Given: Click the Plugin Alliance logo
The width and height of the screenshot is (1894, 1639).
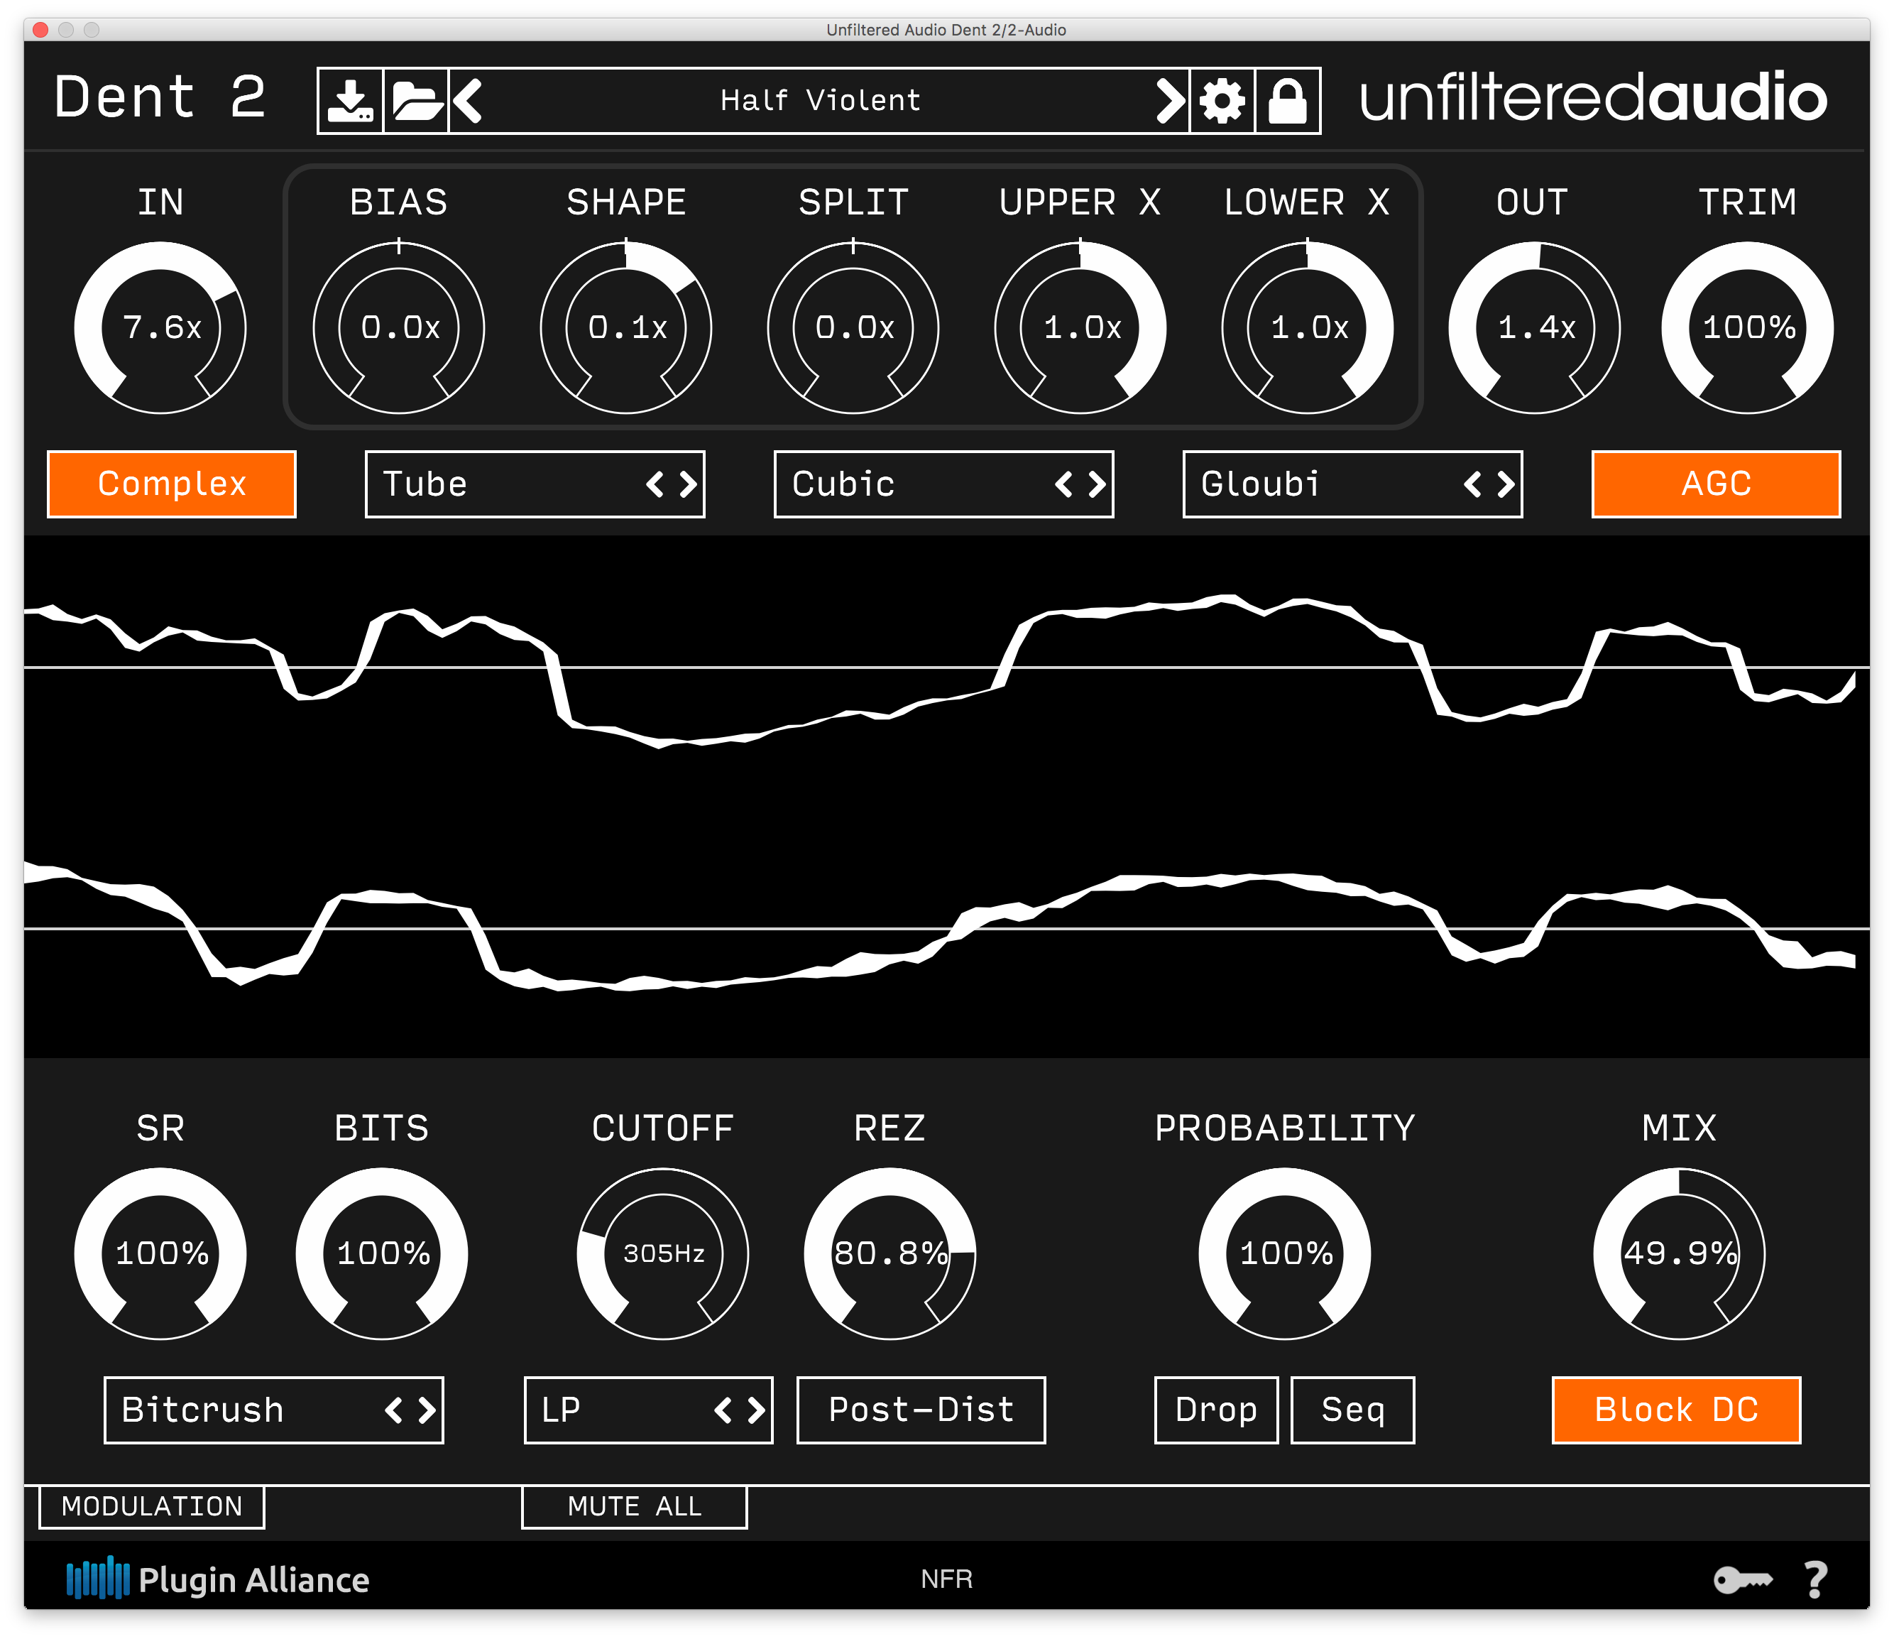Looking at the screenshot, I should pos(217,1579).
